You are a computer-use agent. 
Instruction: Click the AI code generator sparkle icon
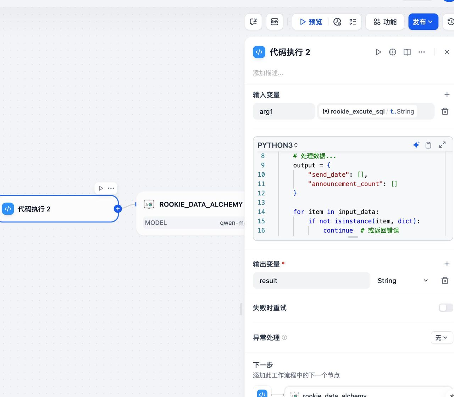tap(416, 145)
